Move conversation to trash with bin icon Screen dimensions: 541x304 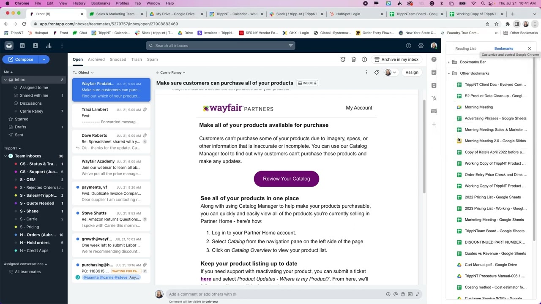[x=354, y=60]
